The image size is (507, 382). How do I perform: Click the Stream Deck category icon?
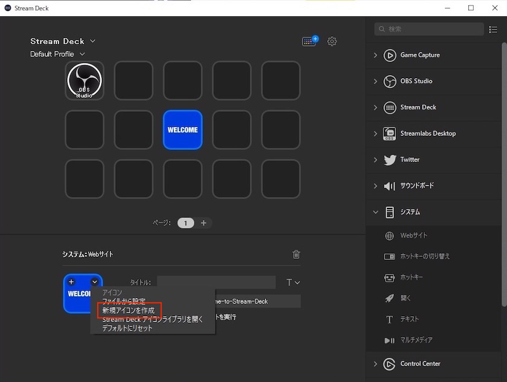pyautogui.click(x=390, y=108)
